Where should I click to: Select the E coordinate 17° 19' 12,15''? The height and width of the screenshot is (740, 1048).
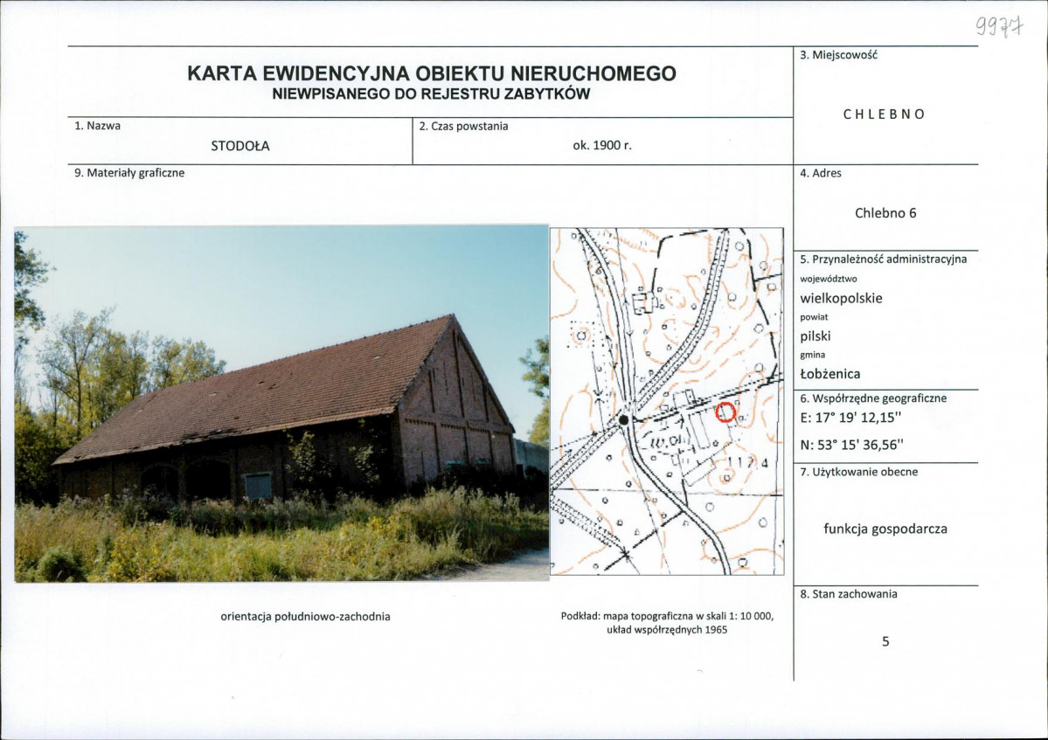pos(852,418)
